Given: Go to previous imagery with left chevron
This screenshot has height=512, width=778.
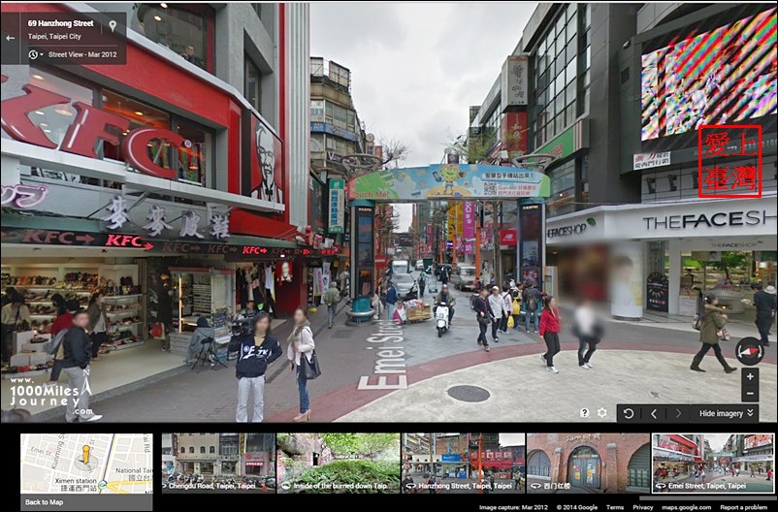Looking at the screenshot, I should pos(654,413).
